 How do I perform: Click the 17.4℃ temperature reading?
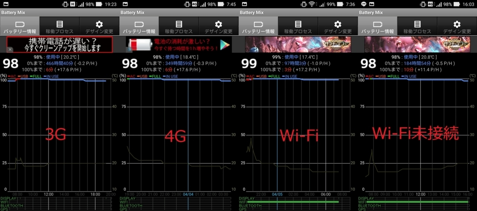coord(308,57)
